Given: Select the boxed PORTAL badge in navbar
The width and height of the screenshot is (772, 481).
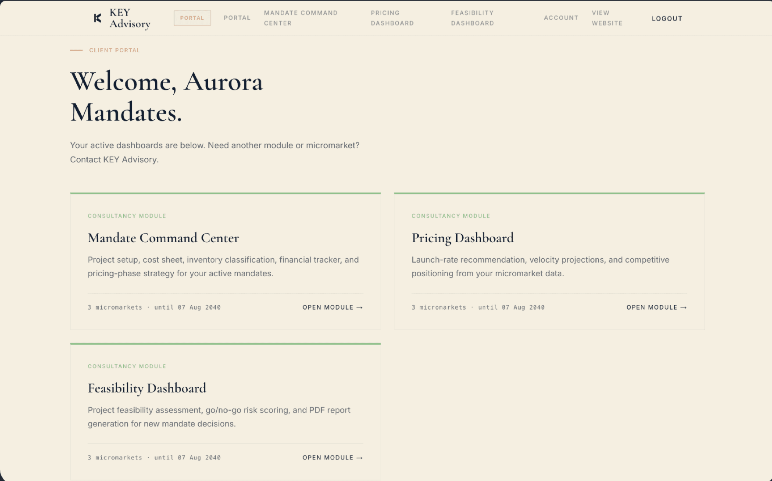Looking at the screenshot, I should pos(192,18).
